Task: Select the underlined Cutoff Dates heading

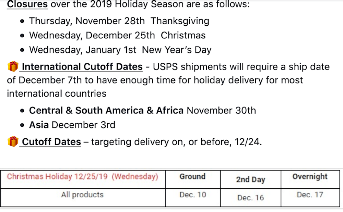Action: click(x=51, y=141)
